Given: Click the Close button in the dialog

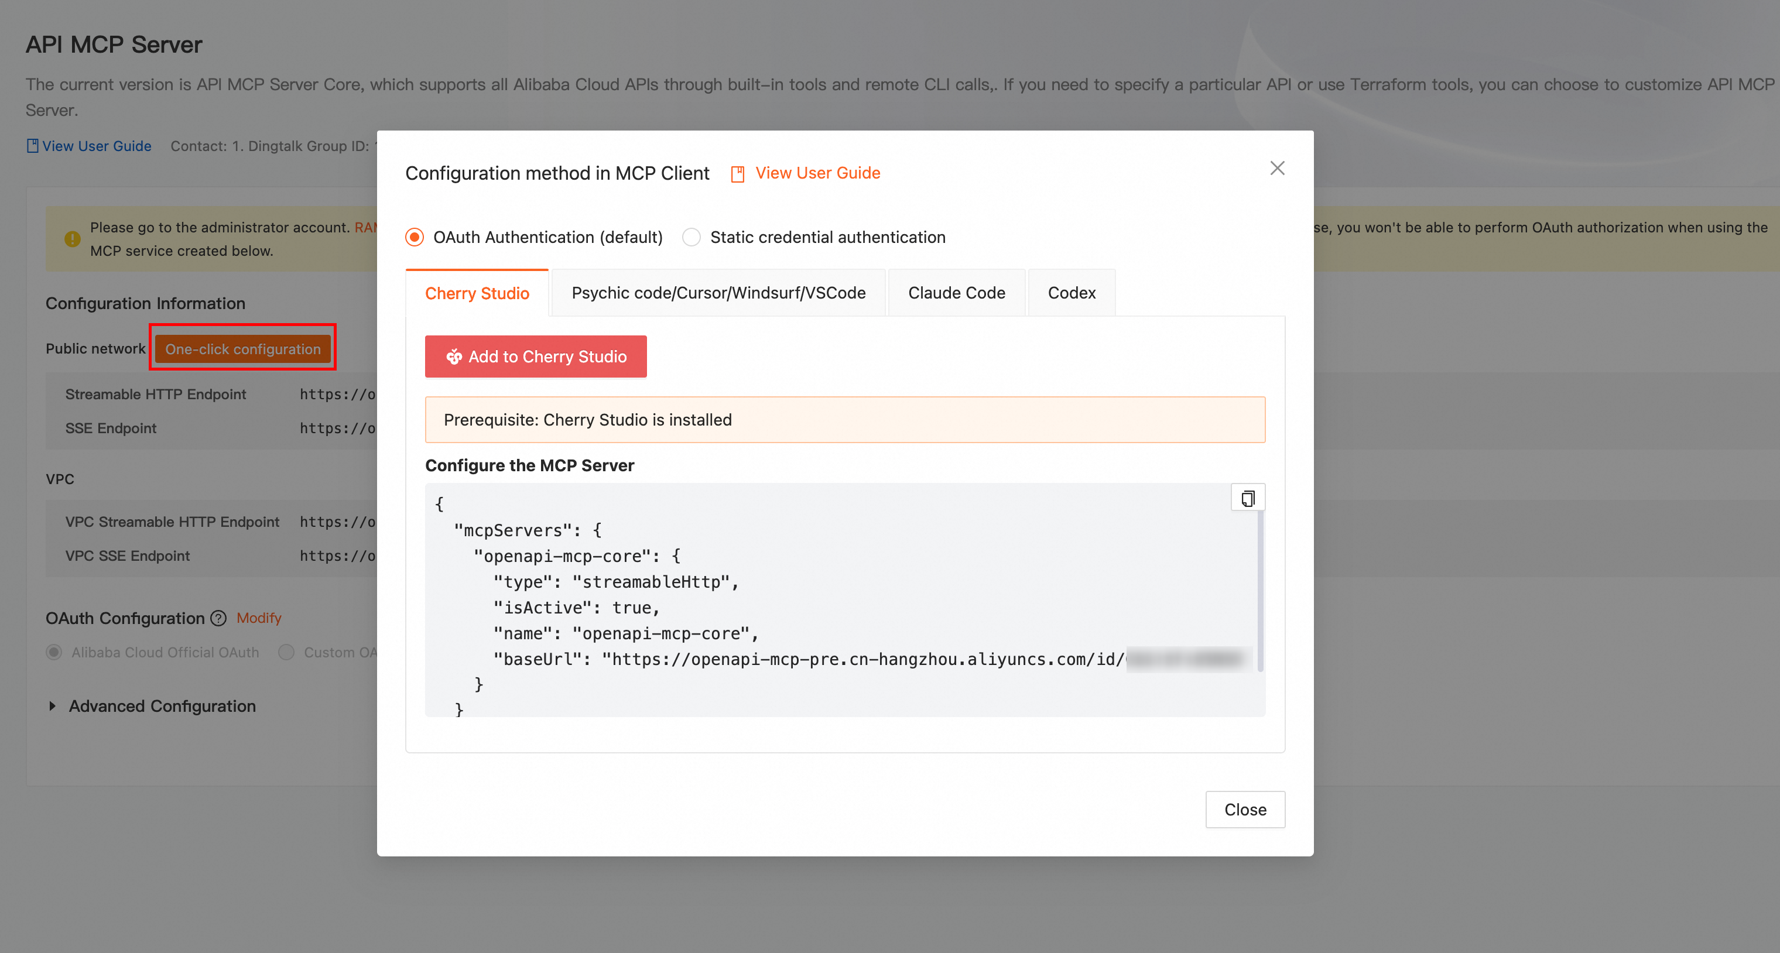Looking at the screenshot, I should coord(1245,810).
